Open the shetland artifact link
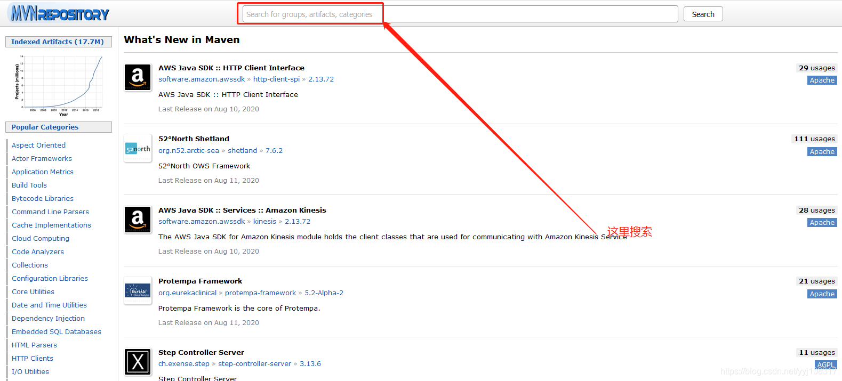 point(242,150)
